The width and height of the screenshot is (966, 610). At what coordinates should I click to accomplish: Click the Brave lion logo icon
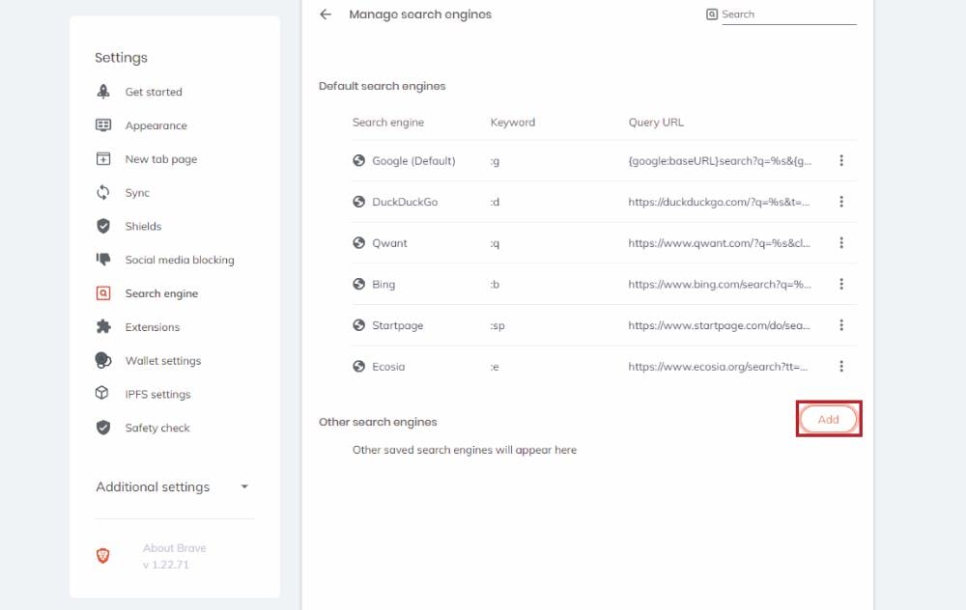tap(103, 556)
